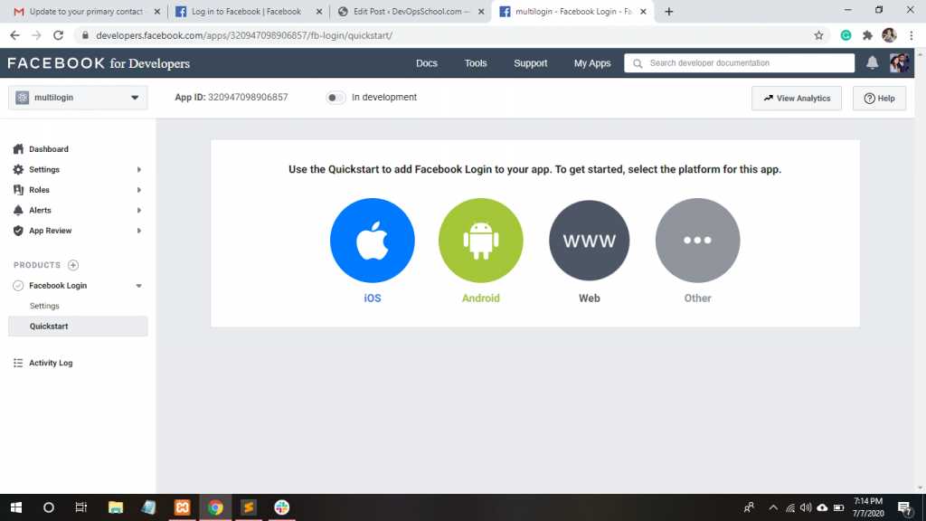This screenshot has width=926, height=521.
Task: Open Facebook Login Settings sub-item
Action: click(44, 306)
